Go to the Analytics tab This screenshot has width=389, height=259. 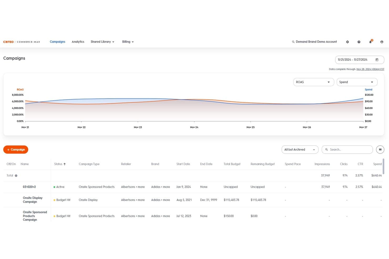point(78,42)
